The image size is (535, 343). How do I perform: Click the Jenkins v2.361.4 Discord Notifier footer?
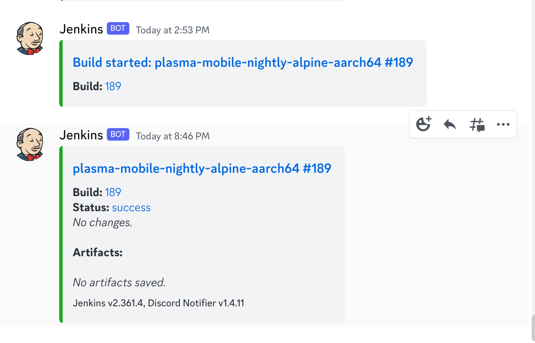tap(158, 303)
